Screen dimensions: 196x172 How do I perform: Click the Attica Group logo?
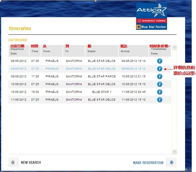[152, 11]
